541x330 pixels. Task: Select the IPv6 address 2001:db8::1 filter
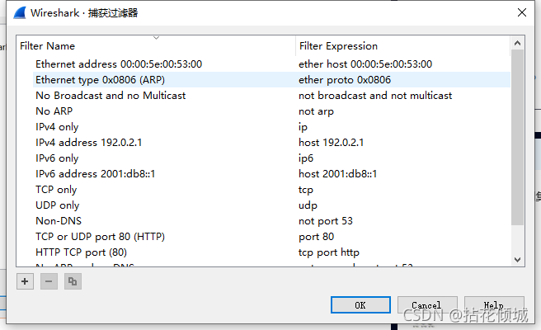click(95, 174)
